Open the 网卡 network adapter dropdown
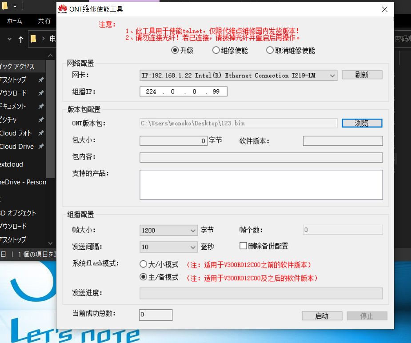 tap(332, 76)
